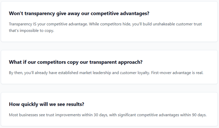The height and width of the screenshot is (128, 219).
Task: Click the "How quickly will we see results?" question
Action: click(47, 104)
